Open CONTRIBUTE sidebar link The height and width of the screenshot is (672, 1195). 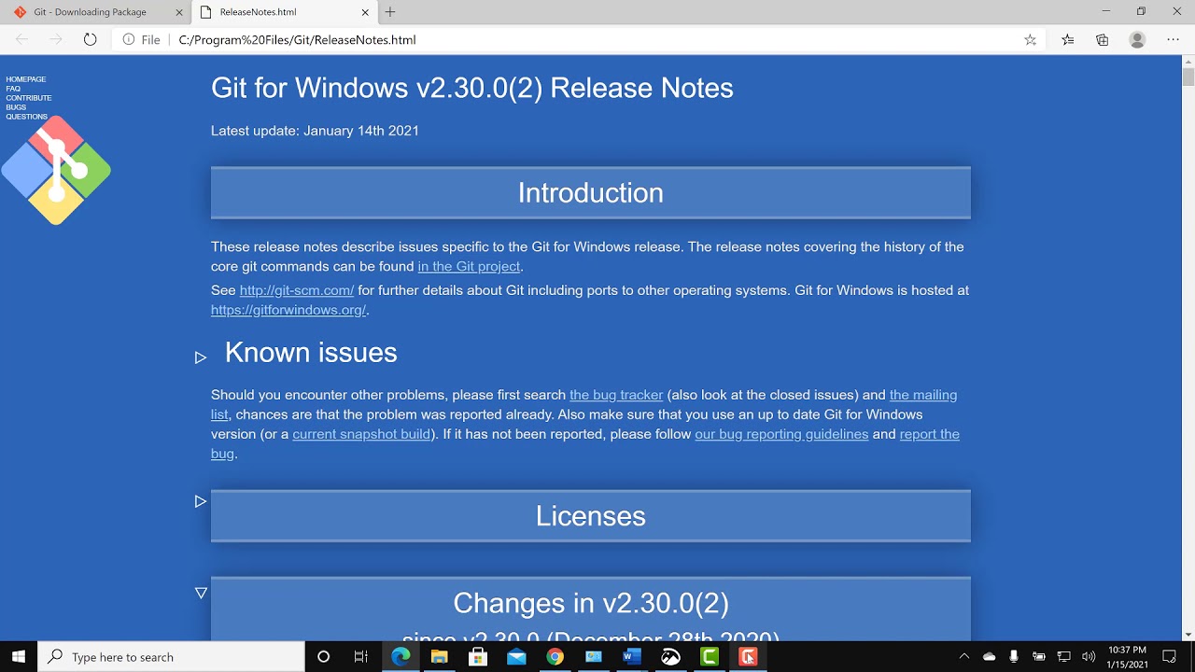click(x=29, y=98)
